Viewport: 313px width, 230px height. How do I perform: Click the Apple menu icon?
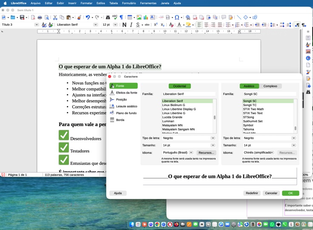[5, 3]
